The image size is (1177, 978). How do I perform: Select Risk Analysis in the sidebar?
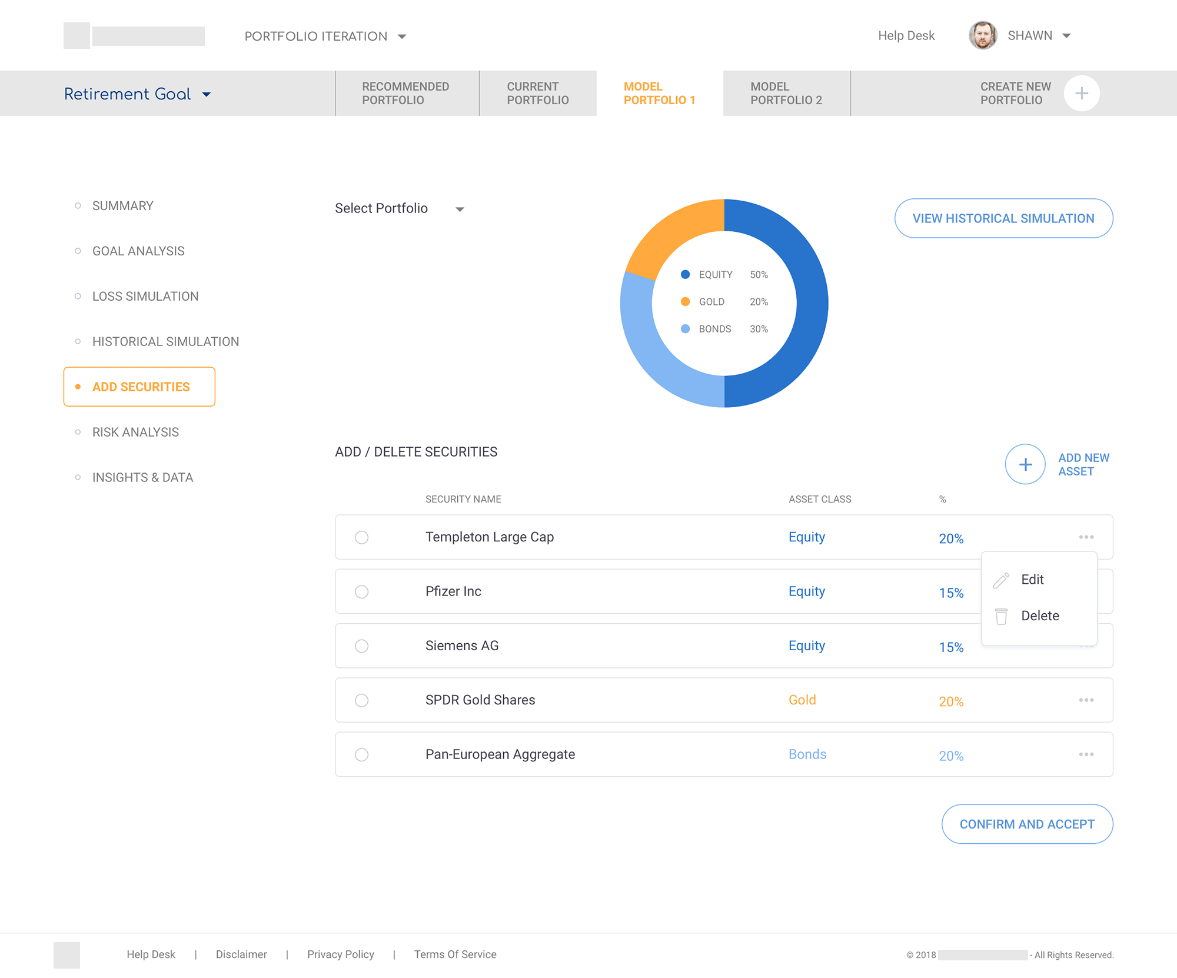tap(135, 432)
